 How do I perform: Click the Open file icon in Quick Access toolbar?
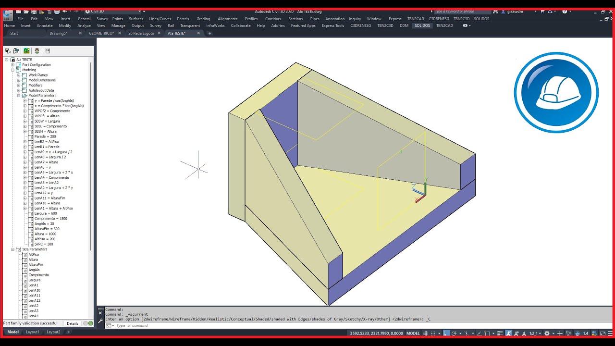pos(26,12)
